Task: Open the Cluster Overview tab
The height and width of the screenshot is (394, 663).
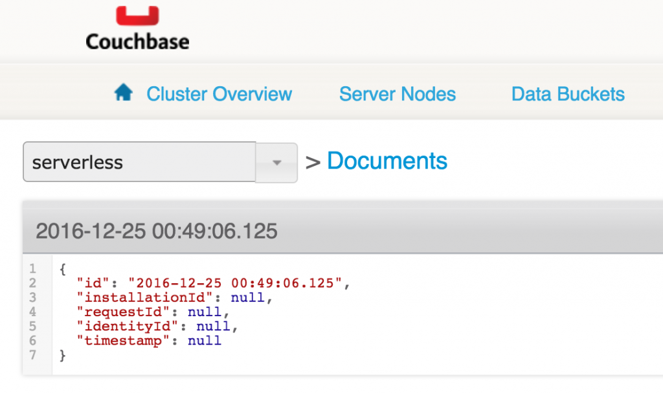Action: coord(219,94)
